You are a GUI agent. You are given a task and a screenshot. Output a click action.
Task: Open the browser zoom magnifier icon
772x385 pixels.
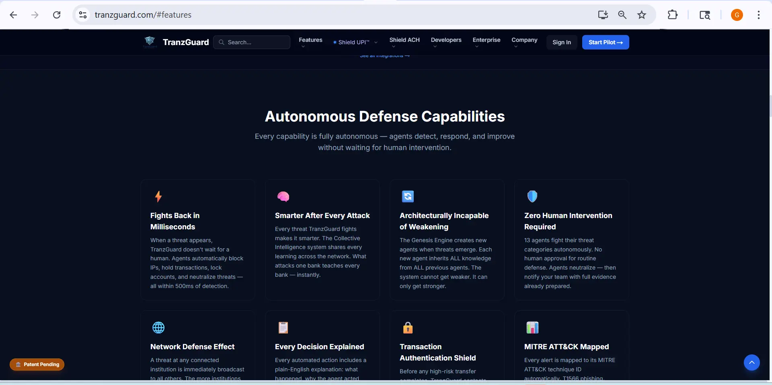click(622, 15)
